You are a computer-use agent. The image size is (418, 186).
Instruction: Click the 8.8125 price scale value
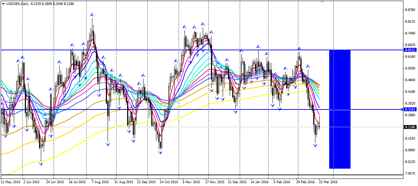pos(410,21)
